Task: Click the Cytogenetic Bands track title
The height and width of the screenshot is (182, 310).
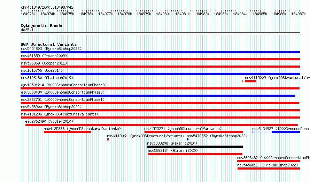Action: pos(41,26)
